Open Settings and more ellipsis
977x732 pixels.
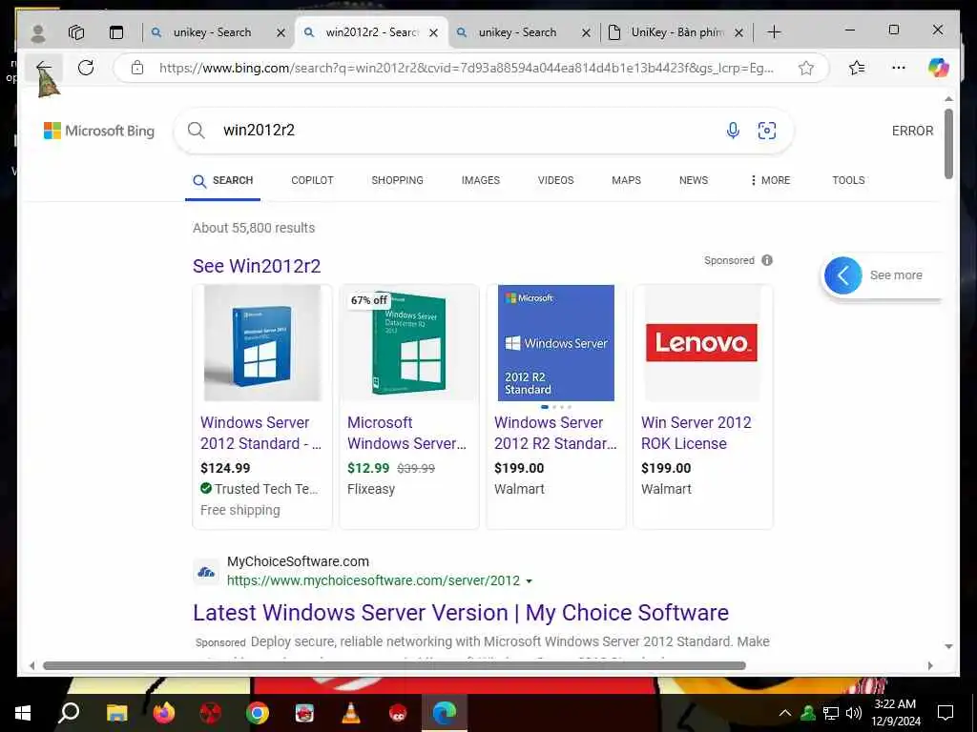[899, 68]
